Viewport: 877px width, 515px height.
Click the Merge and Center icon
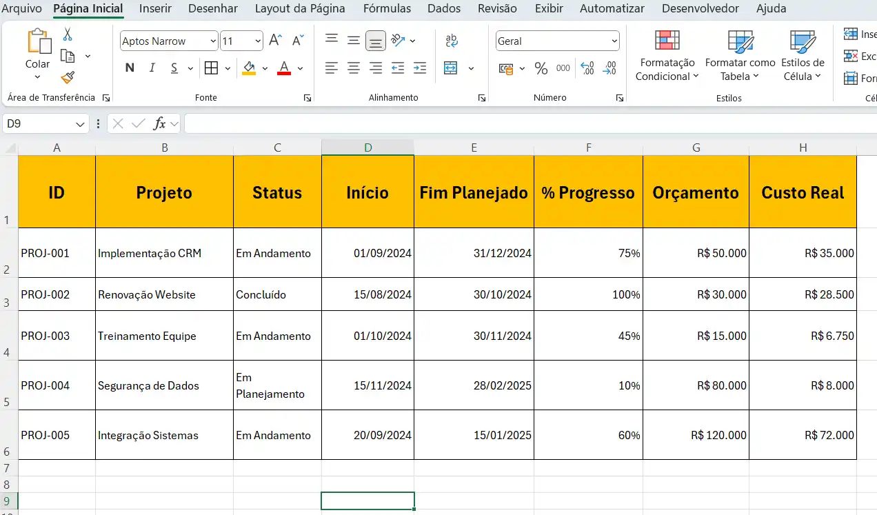pos(451,68)
